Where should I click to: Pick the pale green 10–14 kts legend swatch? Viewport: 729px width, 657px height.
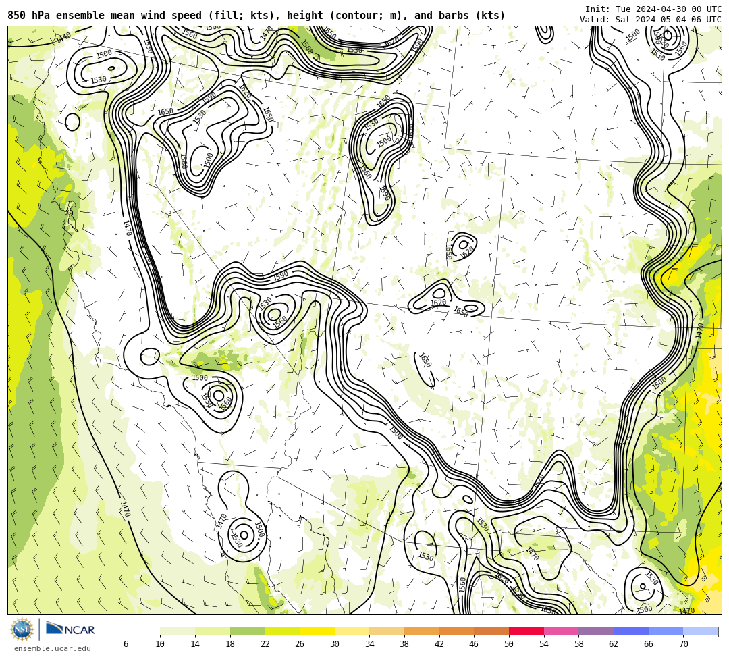point(178,631)
